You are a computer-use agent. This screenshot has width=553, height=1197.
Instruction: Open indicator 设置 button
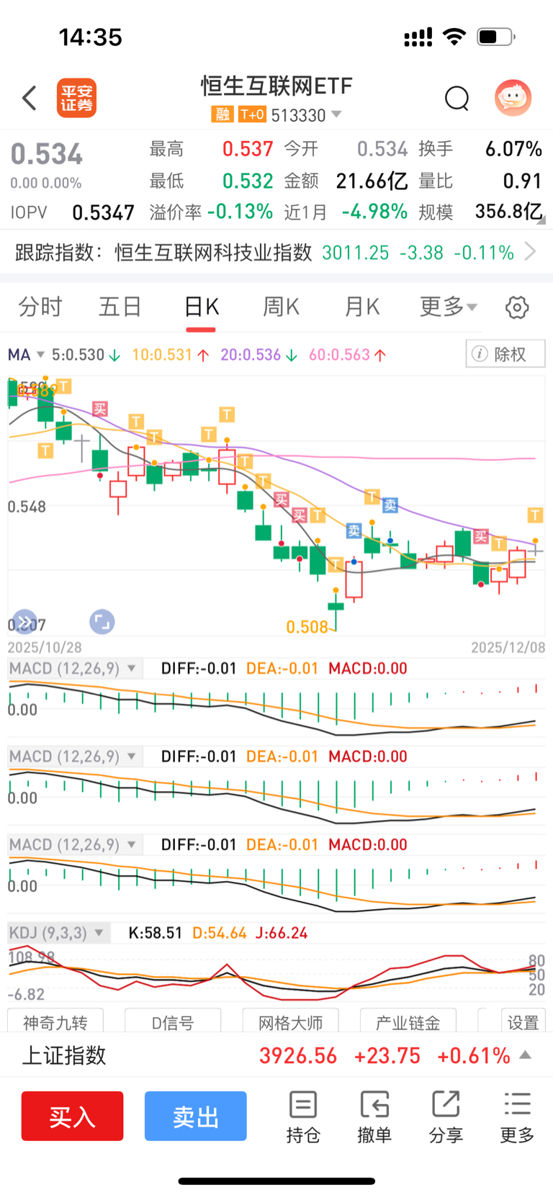coord(523,1021)
